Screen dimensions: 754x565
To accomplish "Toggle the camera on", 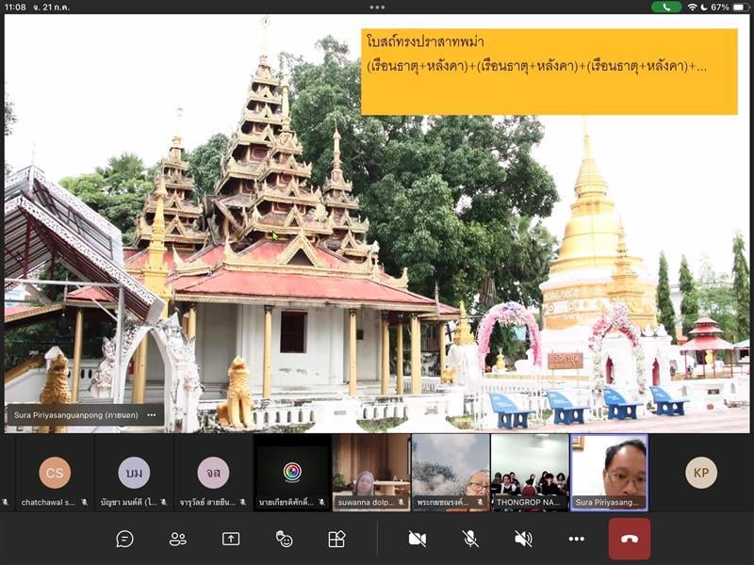I will pyautogui.click(x=417, y=539).
